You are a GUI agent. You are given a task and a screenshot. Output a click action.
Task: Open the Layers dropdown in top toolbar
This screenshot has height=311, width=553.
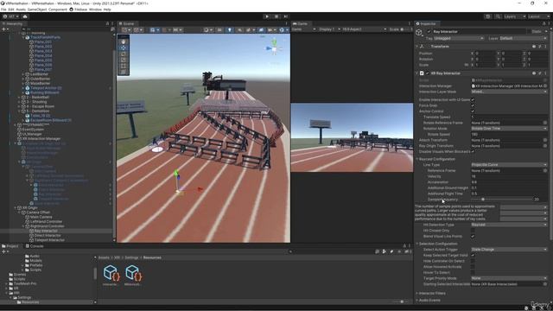pos(515,16)
